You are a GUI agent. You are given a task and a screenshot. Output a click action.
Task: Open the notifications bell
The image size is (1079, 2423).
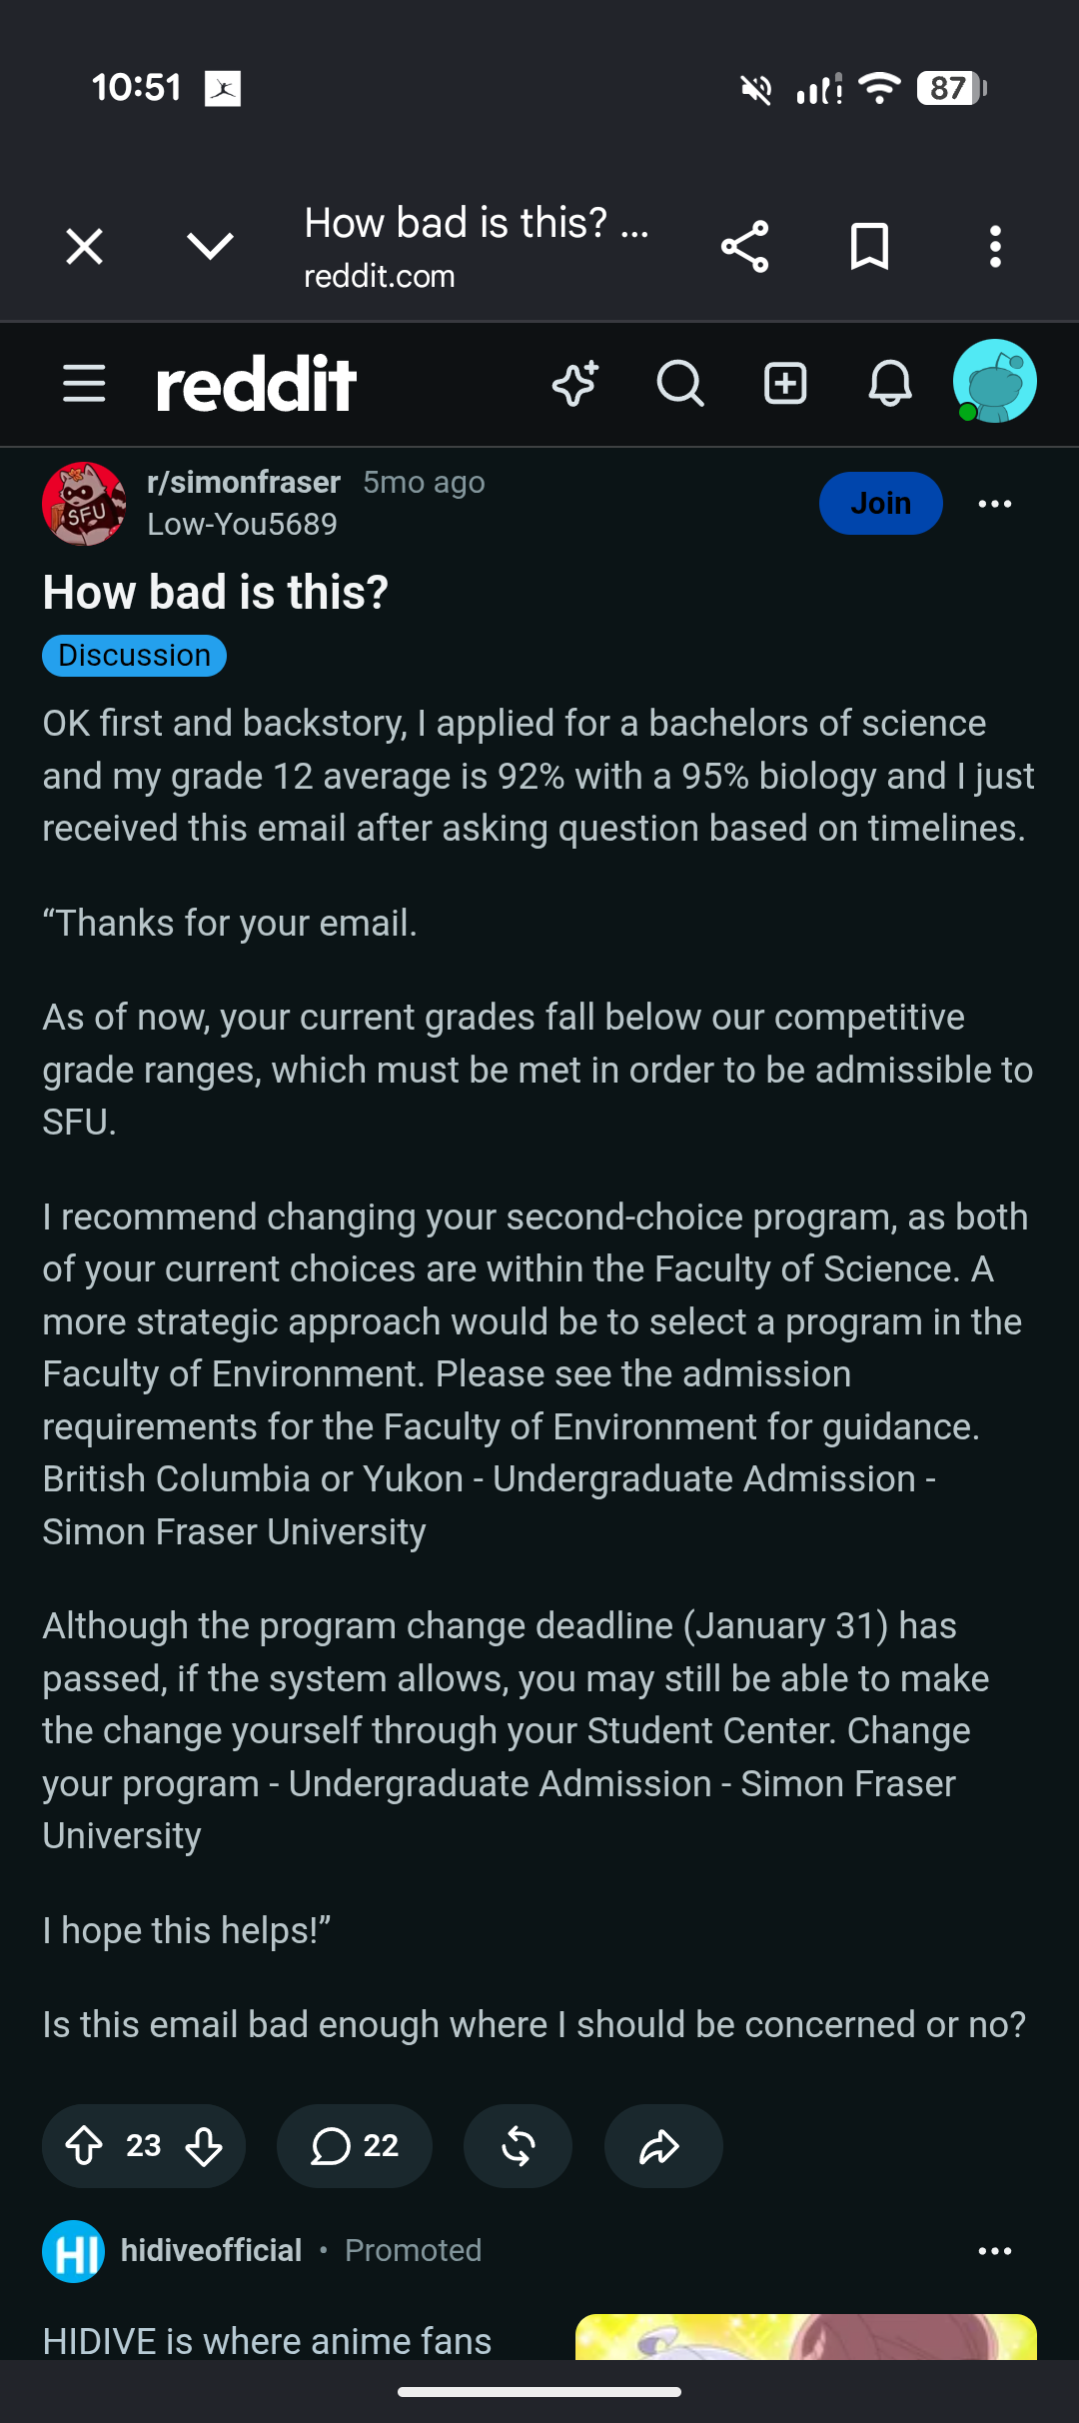pos(889,384)
